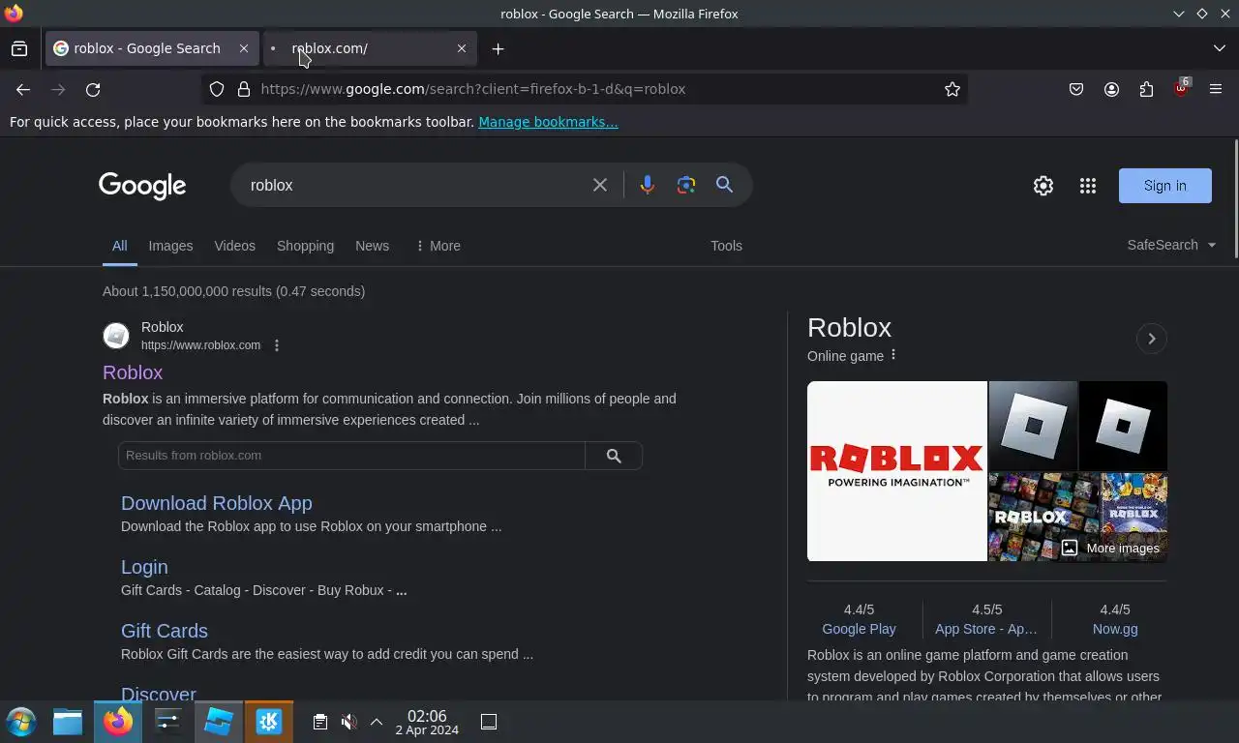Click the show desktop tray icon
The height and width of the screenshot is (743, 1239).
point(489,722)
